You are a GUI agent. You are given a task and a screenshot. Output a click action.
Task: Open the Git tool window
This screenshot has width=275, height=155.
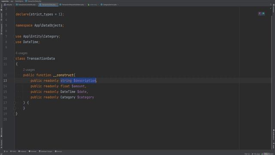click(x=6, y=151)
